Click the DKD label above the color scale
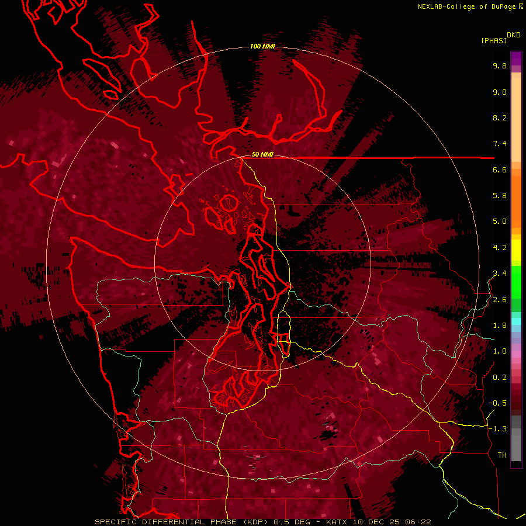 pyautogui.click(x=514, y=35)
